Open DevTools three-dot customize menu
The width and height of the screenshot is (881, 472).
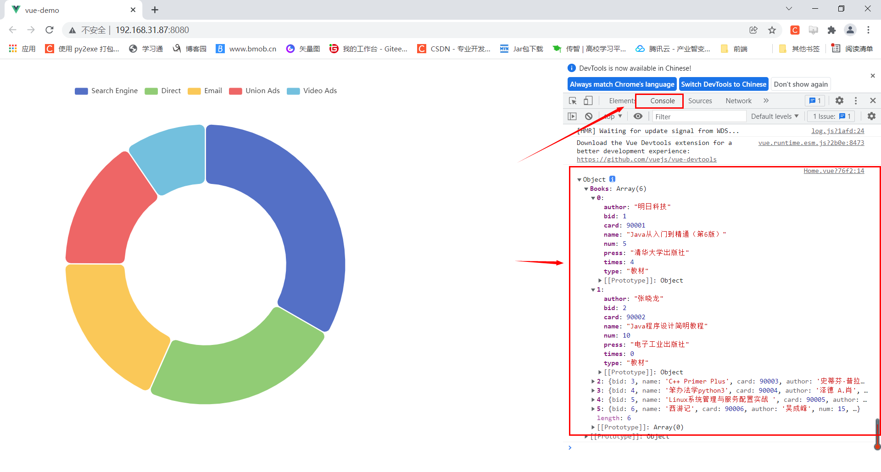point(856,100)
